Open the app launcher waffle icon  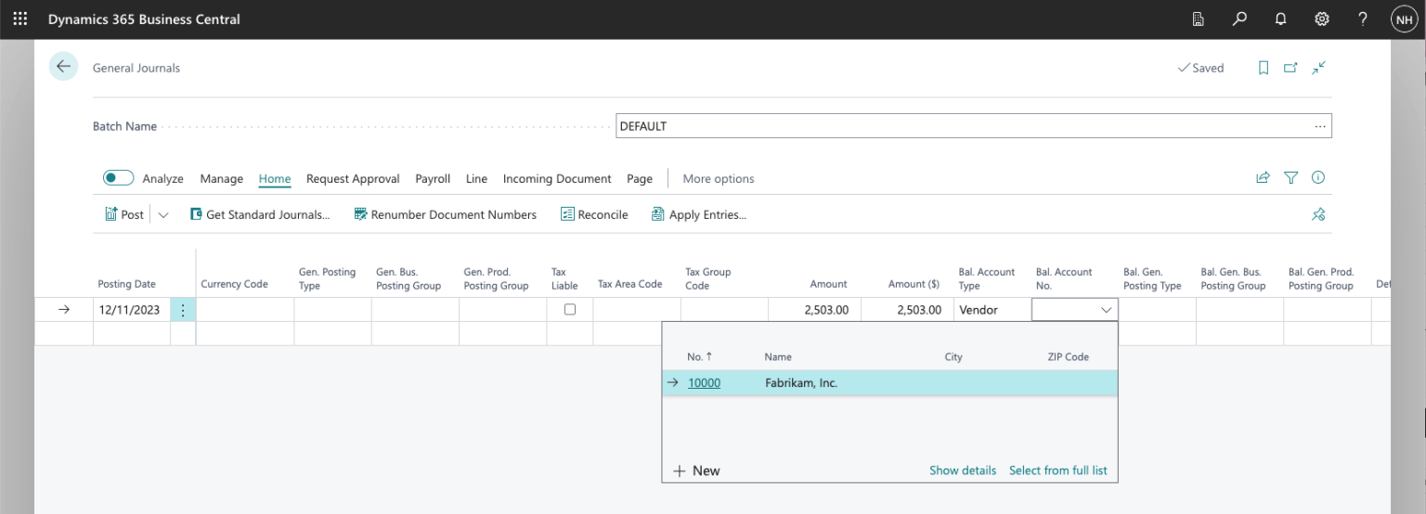[x=19, y=19]
